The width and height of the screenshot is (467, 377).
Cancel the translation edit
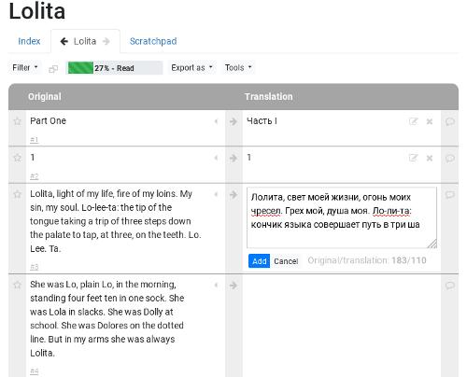pos(286,261)
